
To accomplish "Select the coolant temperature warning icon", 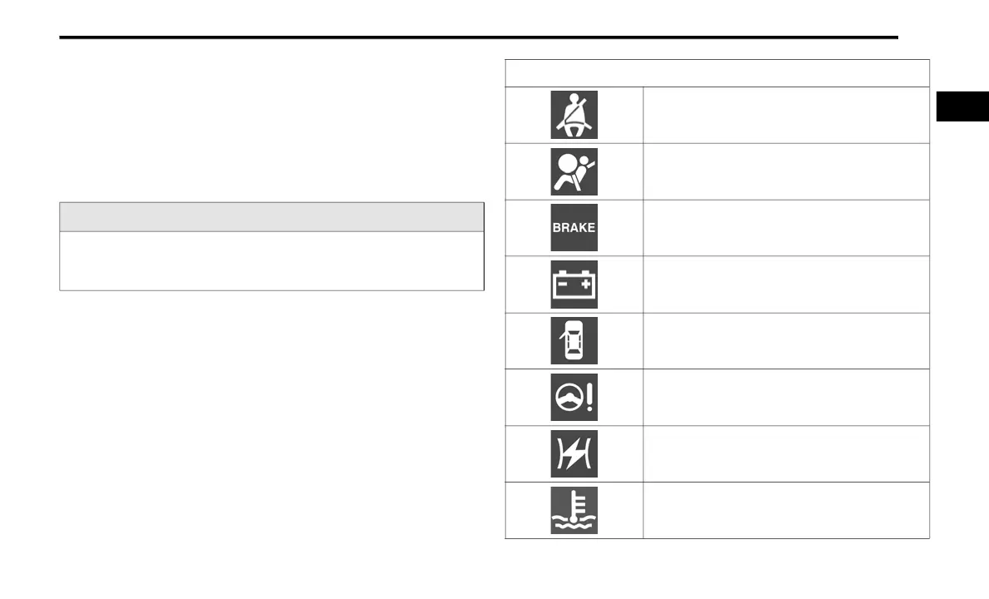I will [574, 510].
